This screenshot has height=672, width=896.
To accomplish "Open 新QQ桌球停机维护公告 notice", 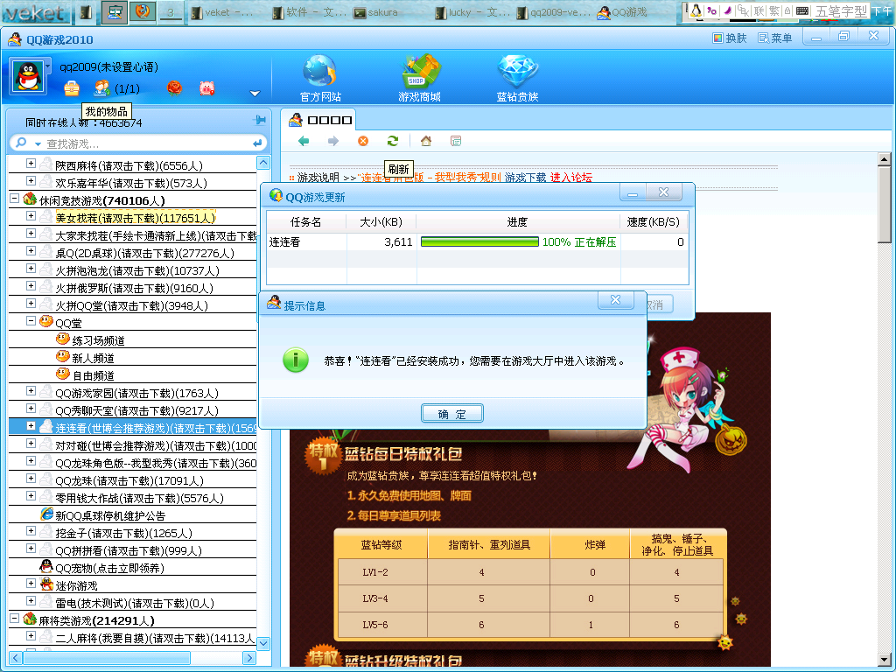I will (x=110, y=516).
